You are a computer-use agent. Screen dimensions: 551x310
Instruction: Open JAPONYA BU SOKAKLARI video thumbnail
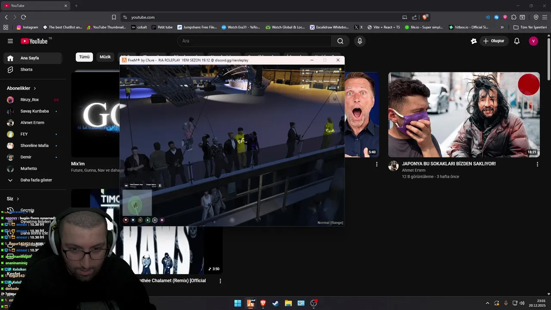pos(464,115)
